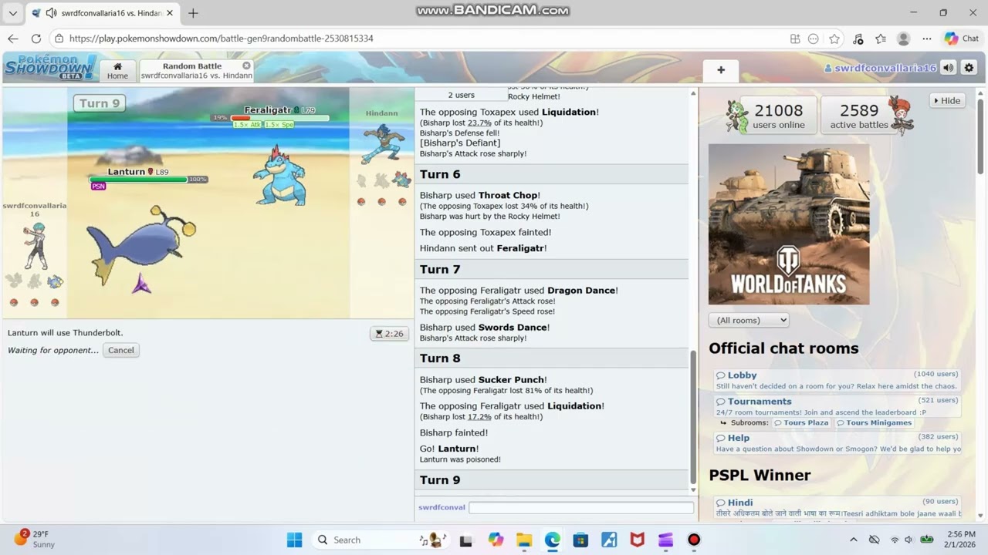Open the browser profile avatar
988x555 pixels.
point(904,39)
